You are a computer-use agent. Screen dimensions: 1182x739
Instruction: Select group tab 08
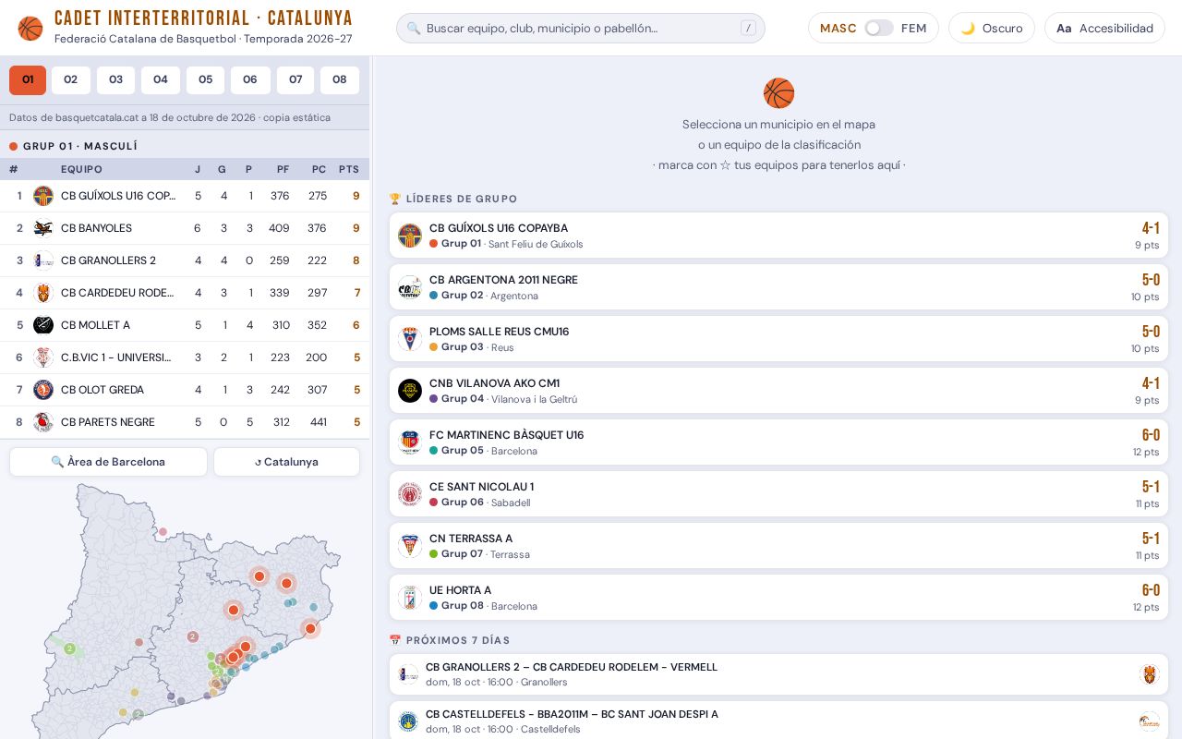340,80
